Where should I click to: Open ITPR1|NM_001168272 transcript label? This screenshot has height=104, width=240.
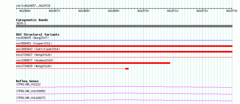pyautogui.click(x=31, y=98)
